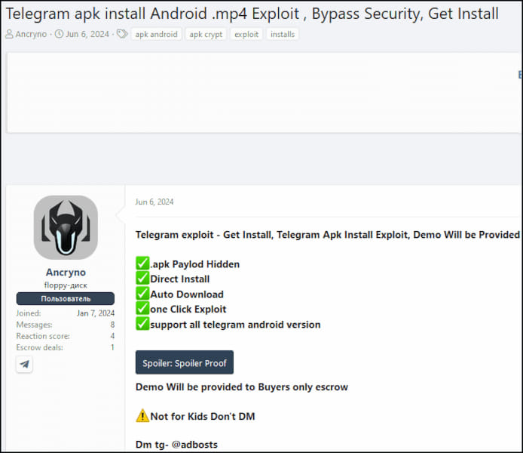The image size is (523, 453).
Task: Open the 'apk android' tag
Action: click(157, 34)
